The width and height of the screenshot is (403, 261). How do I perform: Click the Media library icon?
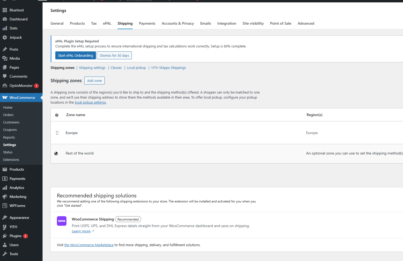5,58
